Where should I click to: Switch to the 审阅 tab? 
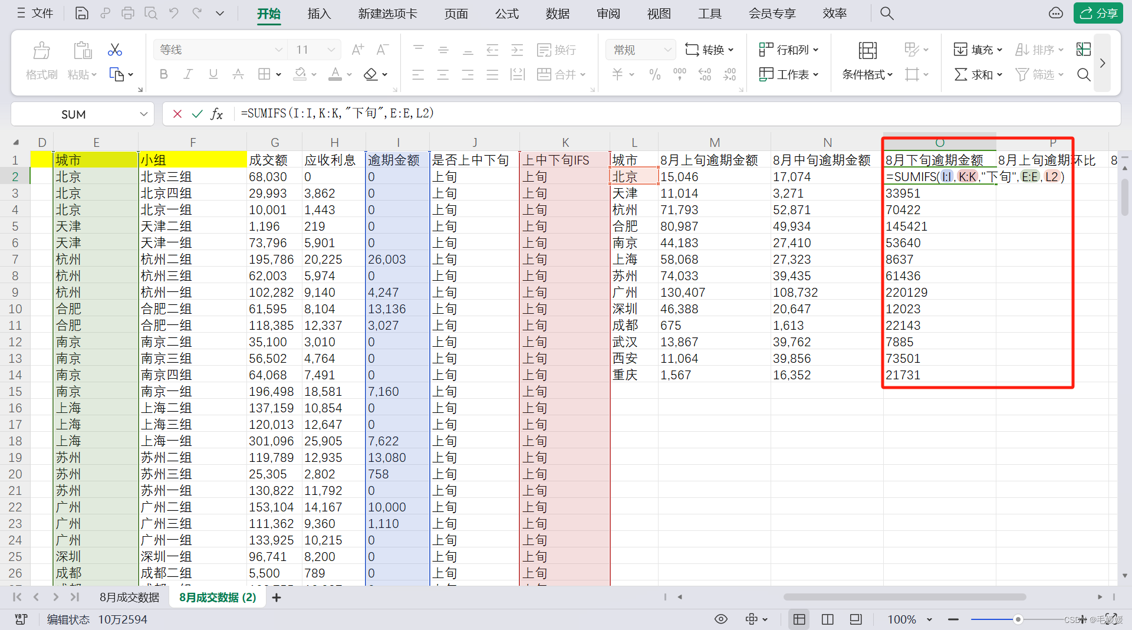[608, 14]
